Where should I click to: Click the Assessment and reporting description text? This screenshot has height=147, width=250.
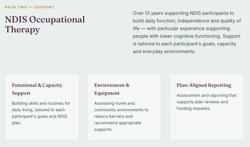206,102
